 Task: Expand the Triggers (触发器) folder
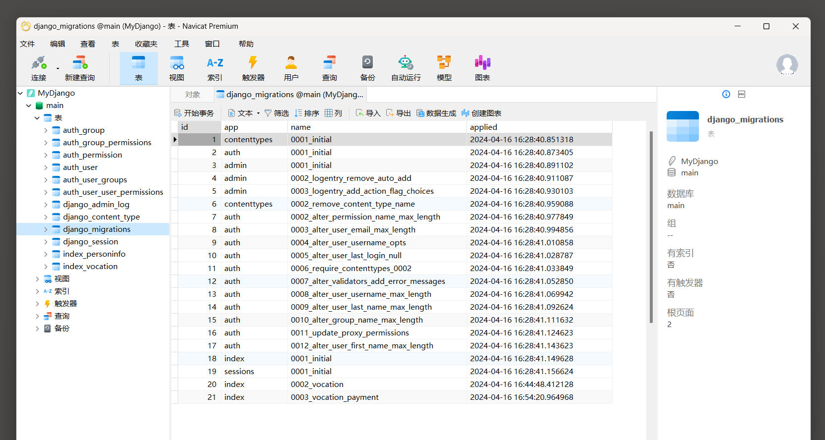point(37,304)
